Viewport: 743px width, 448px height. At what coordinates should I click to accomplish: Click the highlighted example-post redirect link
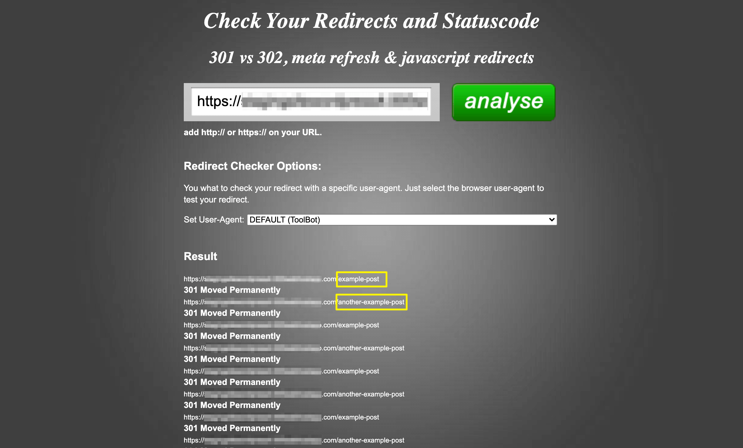pos(361,278)
